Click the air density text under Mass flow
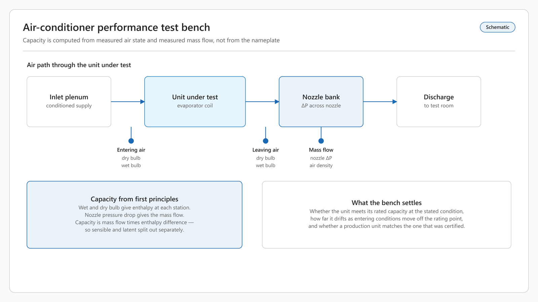 coord(321,165)
